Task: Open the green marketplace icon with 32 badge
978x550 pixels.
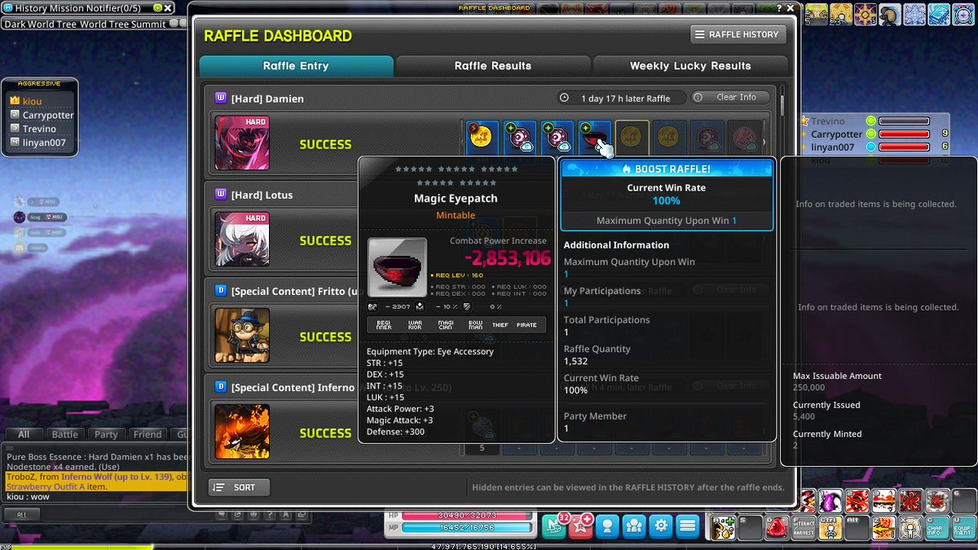Action: (x=555, y=526)
